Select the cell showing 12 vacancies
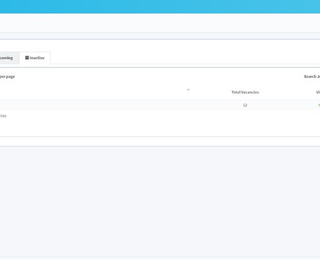The width and height of the screenshot is (320, 259). click(245, 105)
